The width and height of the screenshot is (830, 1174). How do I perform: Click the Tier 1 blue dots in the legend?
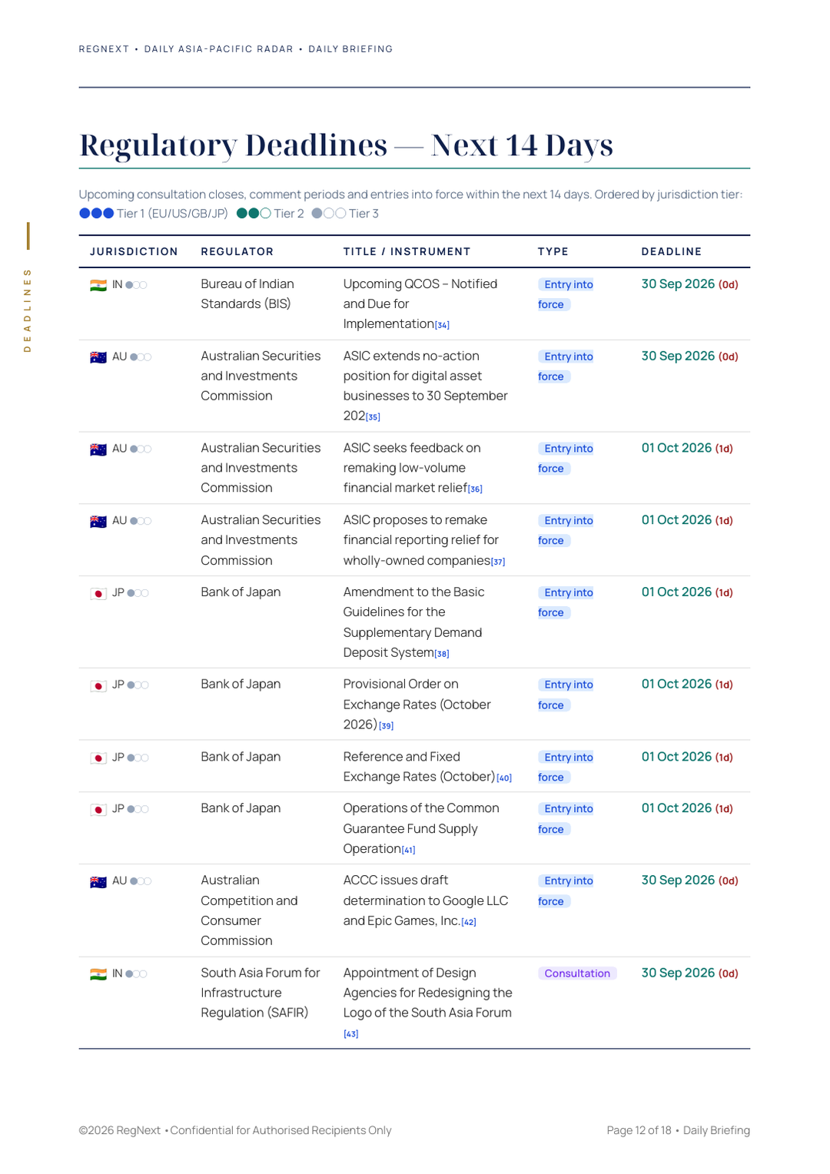click(x=97, y=214)
